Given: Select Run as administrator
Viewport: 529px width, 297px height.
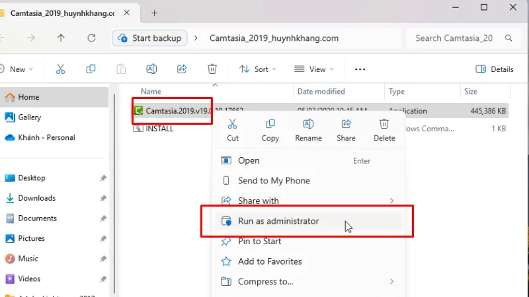Looking at the screenshot, I should point(278,221).
